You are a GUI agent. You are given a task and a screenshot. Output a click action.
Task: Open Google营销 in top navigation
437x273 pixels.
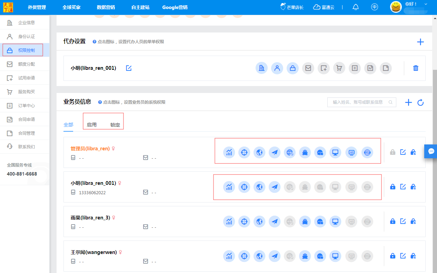175,7
